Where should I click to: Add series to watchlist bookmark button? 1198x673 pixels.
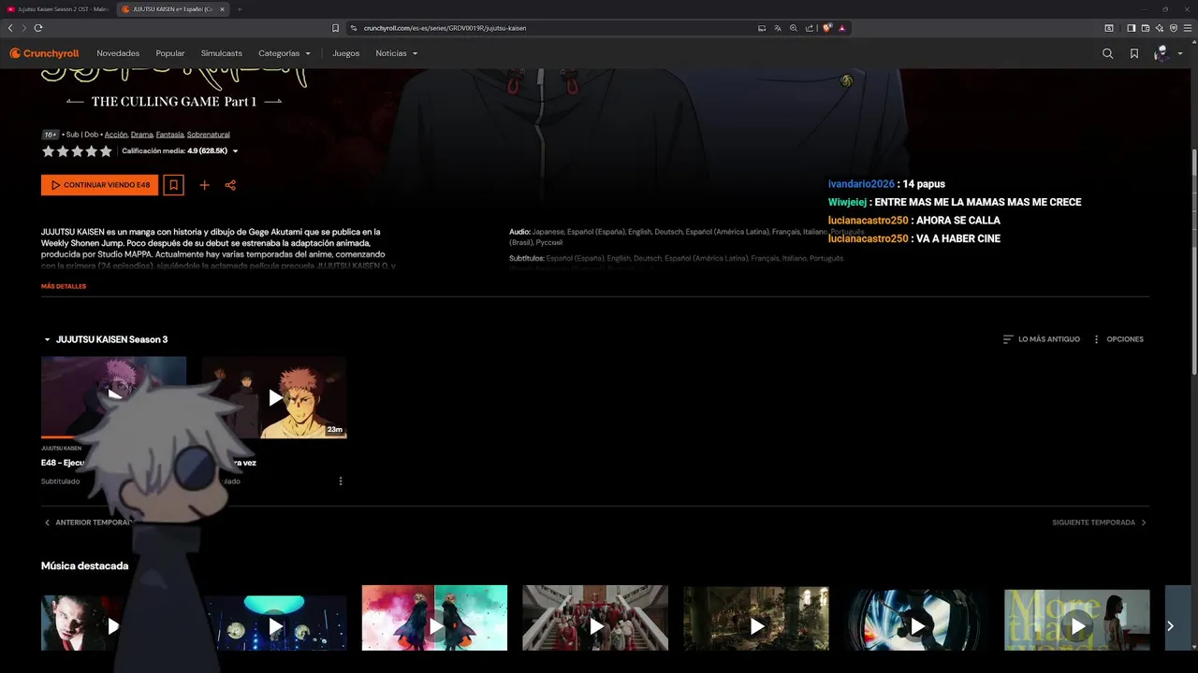[173, 185]
